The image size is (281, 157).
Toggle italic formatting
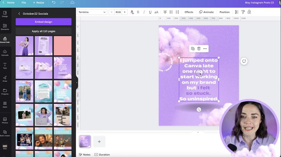[144, 12]
